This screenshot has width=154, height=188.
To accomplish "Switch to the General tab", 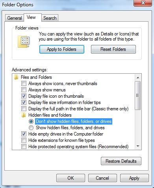I will (15, 18).
